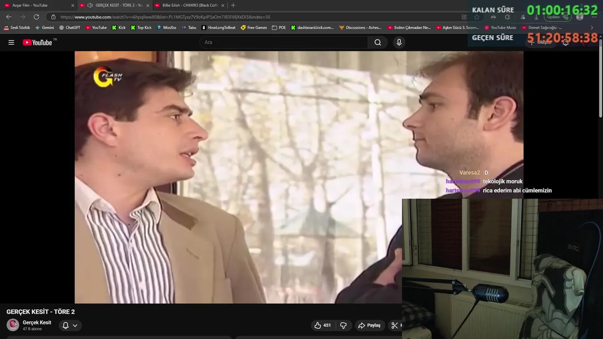Clip the video with scissors icon
Screen dimensions: 603x339
coord(395,325)
